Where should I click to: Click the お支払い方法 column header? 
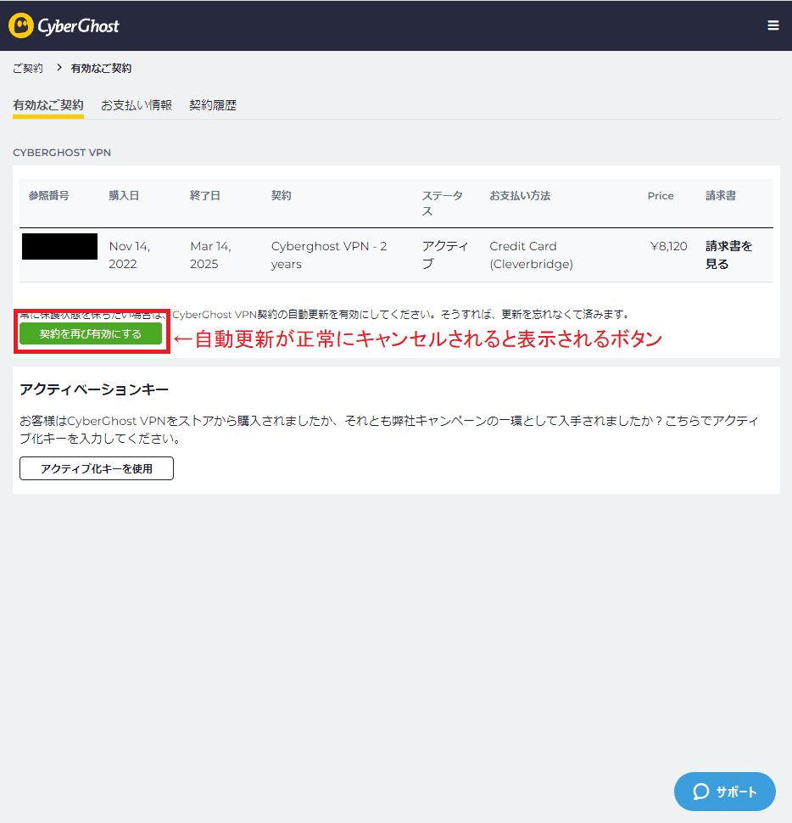pyautogui.click(x=520, y=196)
